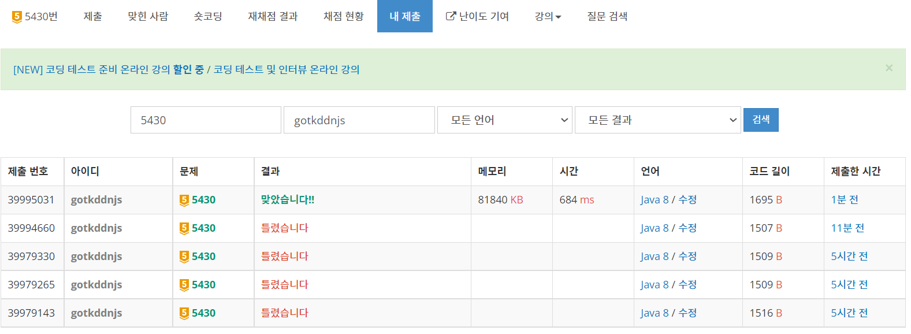The height and width of the screenshot is (334, 911).
Task: Click the 맞았습니다!! result
Action: pyautogui.click(x=288, y=200)
